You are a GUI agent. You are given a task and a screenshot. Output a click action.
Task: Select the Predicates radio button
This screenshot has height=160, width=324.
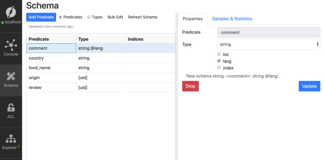[60, 17]
